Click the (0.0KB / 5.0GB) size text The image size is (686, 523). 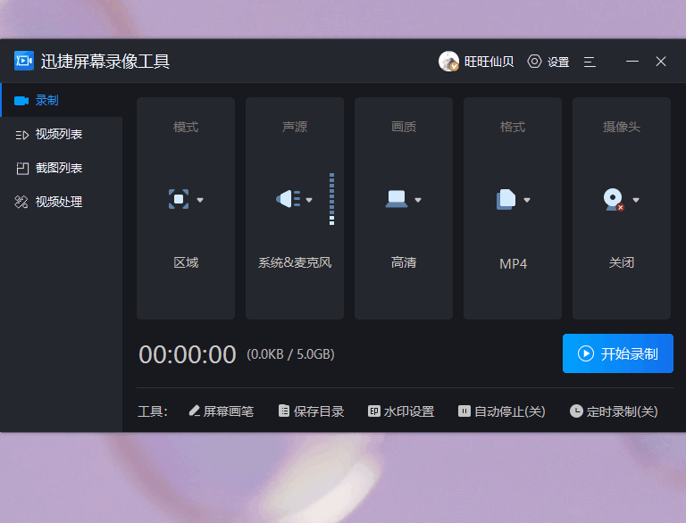coord(290,353)
